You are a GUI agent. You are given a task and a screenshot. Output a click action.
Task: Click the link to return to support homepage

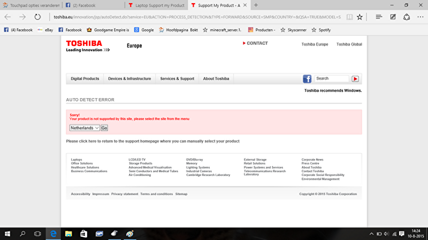(152, 141)
